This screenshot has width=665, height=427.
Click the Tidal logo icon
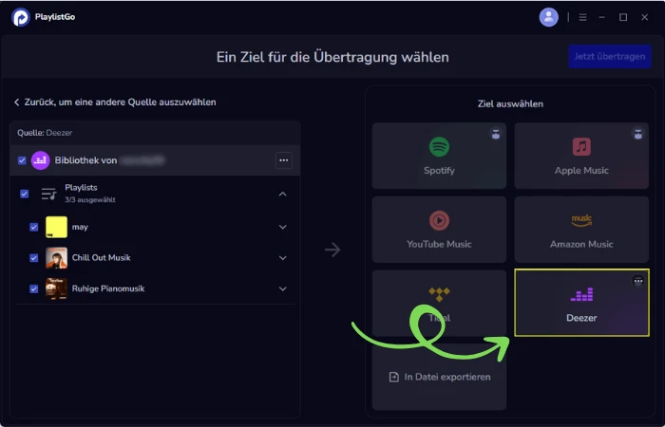click(x=439, y=294)
